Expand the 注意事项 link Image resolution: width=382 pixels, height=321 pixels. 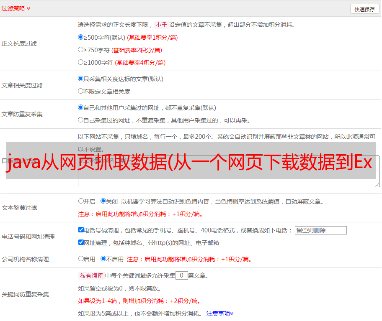[x=220, y=314]
